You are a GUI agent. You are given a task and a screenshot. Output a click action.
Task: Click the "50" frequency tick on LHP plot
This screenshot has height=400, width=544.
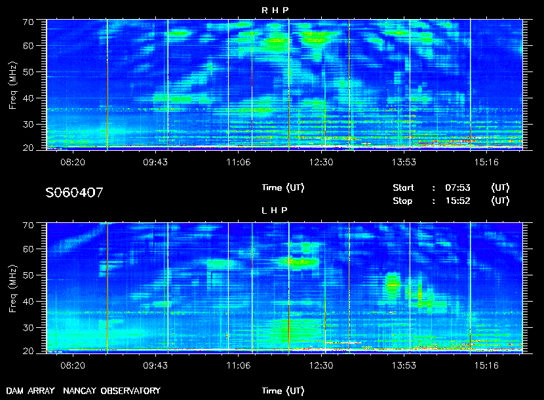[x=28, y=275]
